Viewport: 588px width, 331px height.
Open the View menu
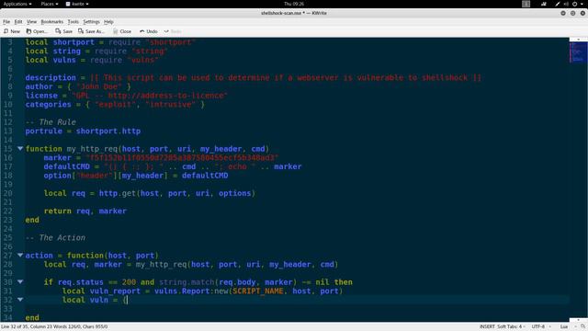point(32,22)
